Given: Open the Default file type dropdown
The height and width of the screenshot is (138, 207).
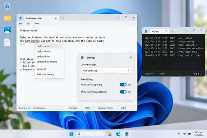Looking at the screenshot, I should (106, 71).
